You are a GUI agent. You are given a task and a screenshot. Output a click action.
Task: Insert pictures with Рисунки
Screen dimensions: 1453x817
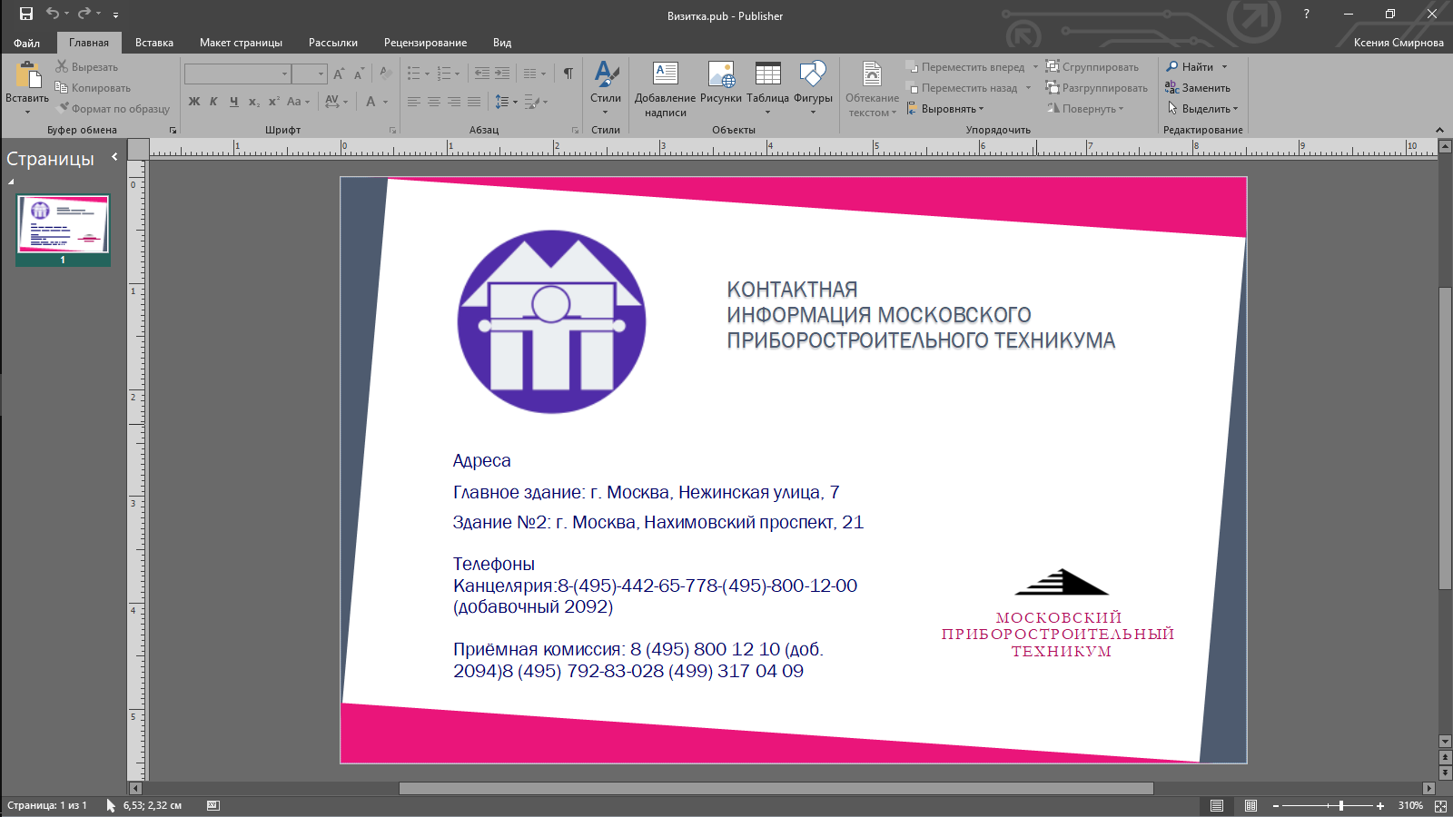[721, 83]
